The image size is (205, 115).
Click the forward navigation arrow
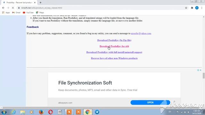pos(8,8)
